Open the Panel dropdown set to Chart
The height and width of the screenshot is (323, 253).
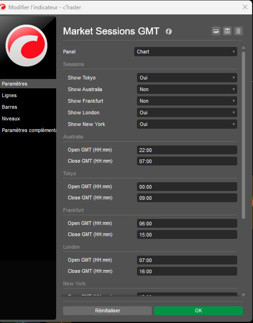point(186,52)
